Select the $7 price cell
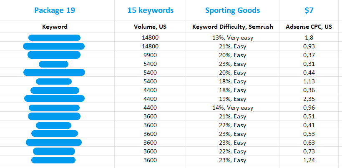Viewport: 342px width, 168px height. tap(309, 10)
